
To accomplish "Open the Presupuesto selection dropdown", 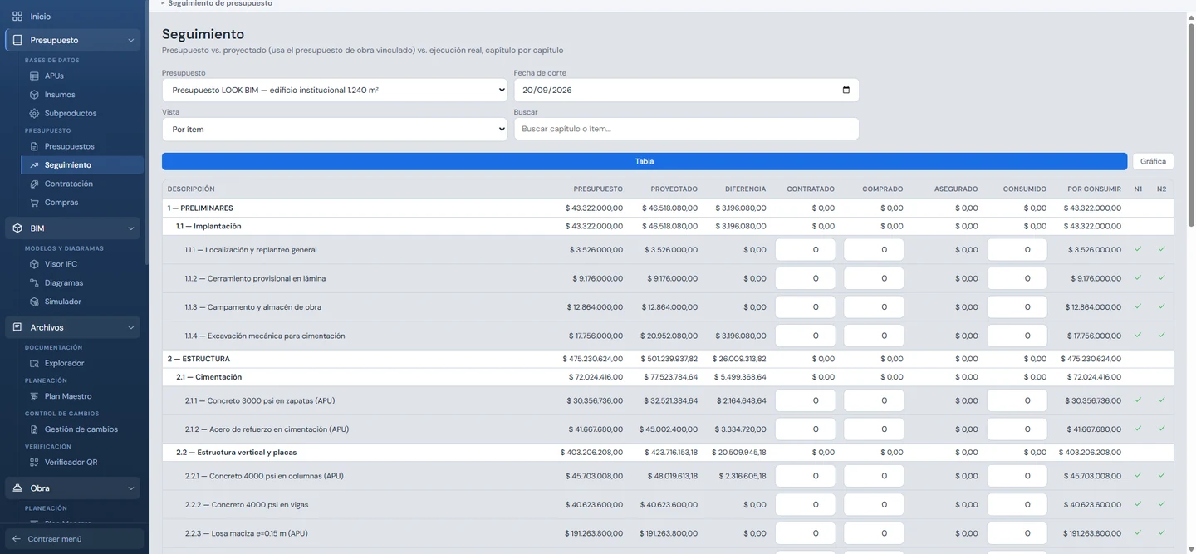I will (335, 90).
